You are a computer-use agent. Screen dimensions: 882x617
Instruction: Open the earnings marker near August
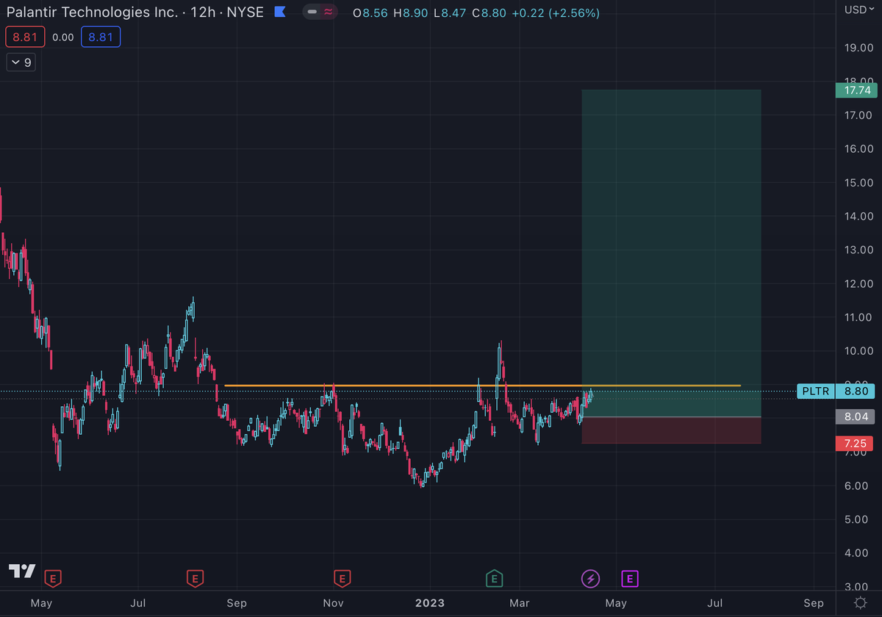click(x=195, y=579)
